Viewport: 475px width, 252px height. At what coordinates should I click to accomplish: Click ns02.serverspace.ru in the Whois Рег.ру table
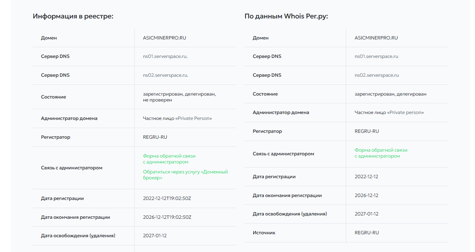pyautogui.click(x=376, y=75)
